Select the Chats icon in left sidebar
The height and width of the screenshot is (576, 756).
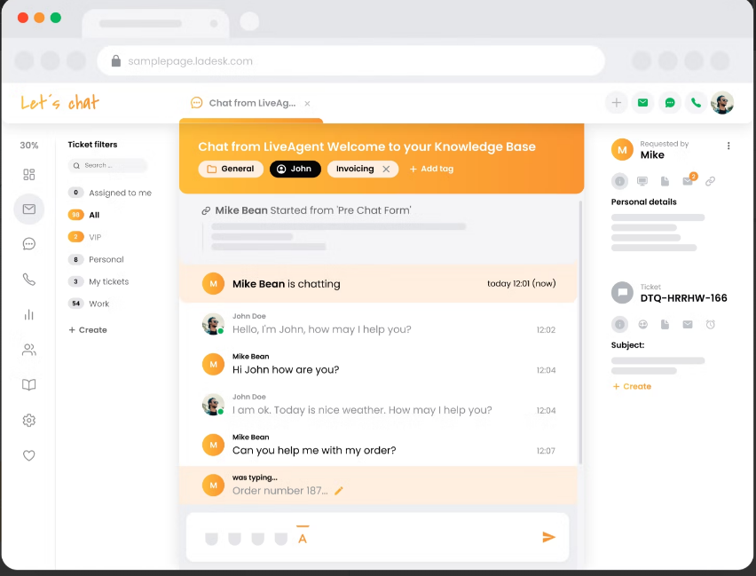click(x=28, y=244)
